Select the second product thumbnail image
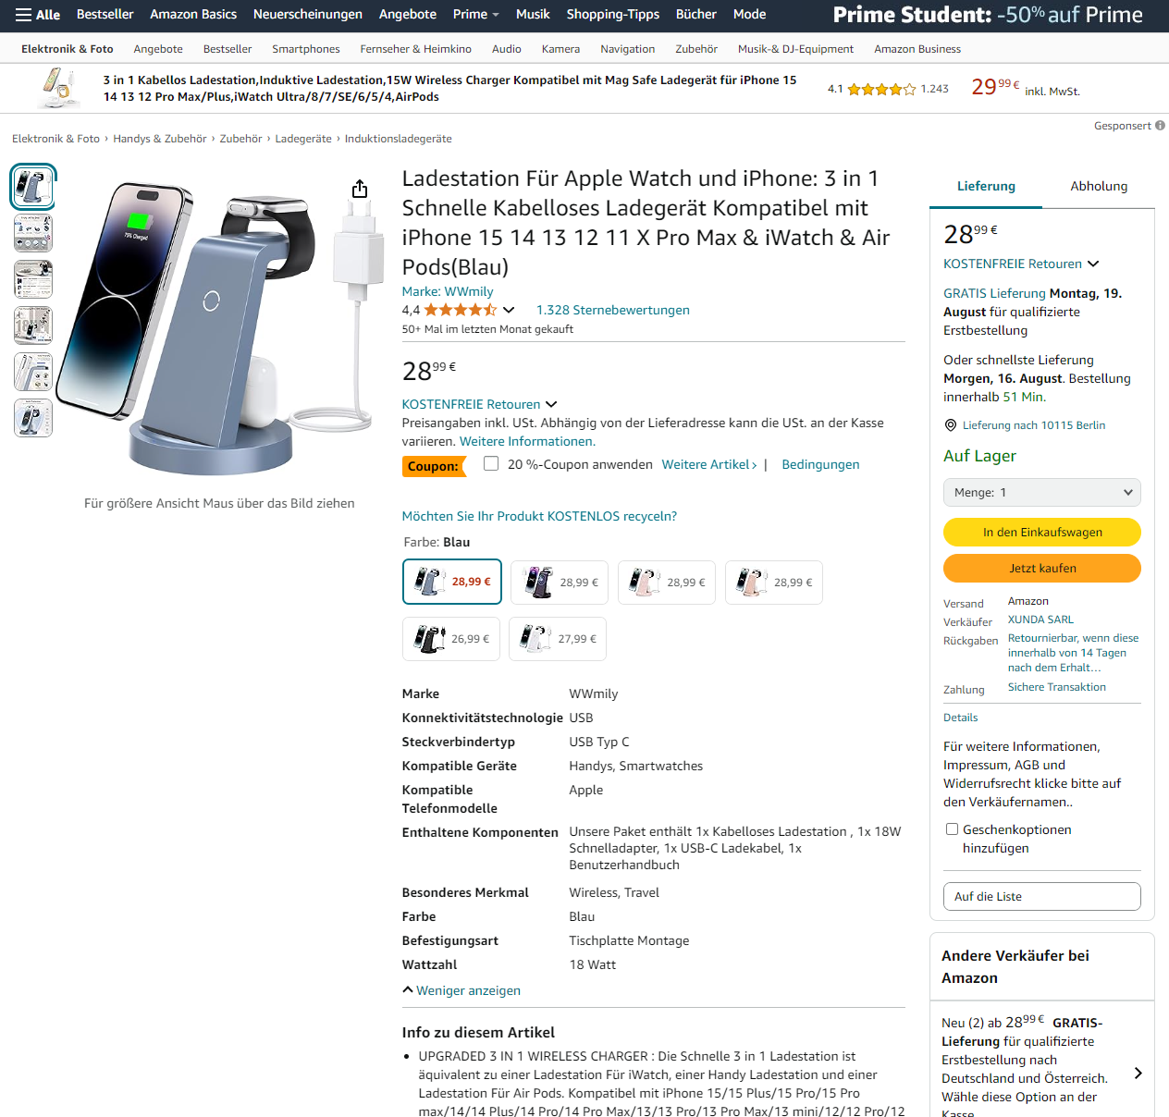This screenshot has width=1169, height=1117. (x=33, y=233)
